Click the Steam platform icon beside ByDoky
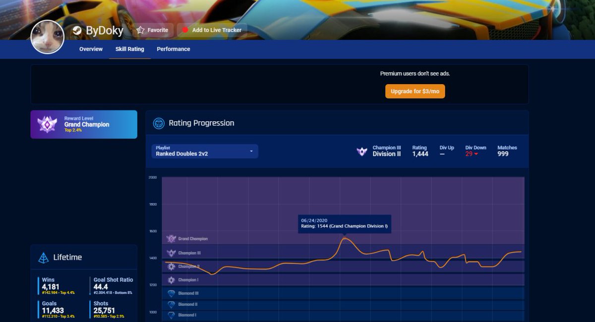595x322 pixels. coord(77,30)
